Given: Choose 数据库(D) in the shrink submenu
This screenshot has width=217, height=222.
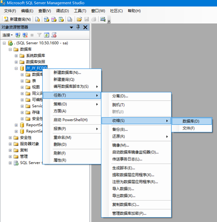Looking at the screenshot, I should [191, 121].
